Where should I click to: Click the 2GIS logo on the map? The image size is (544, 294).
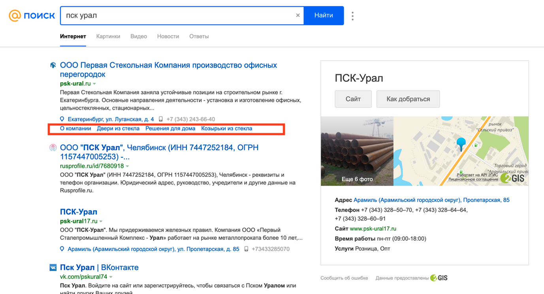pyautogui.click(x=512, y=178)
